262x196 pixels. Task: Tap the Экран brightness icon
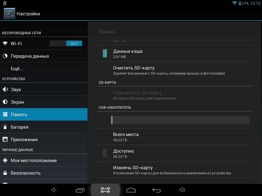coord(5,102)
